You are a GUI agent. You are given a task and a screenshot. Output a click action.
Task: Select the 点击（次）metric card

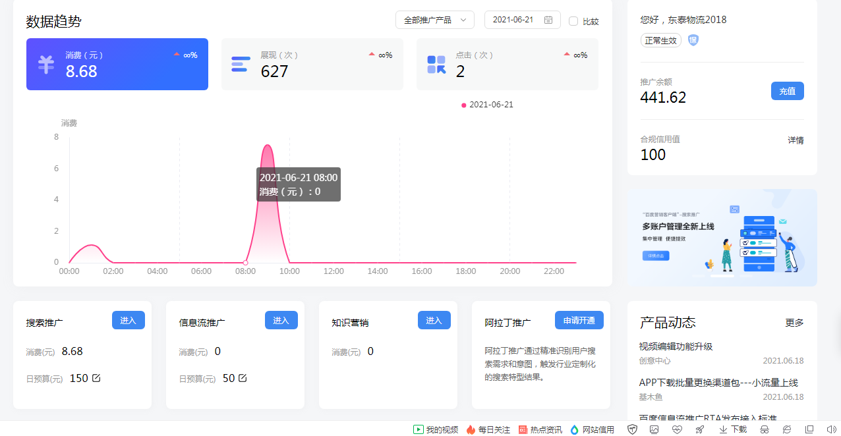point(507,64)
